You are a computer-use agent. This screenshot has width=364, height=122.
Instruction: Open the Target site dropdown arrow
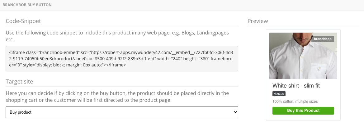point(235,112)
